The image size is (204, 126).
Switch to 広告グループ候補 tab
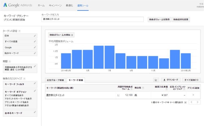[x=56, y=80]
